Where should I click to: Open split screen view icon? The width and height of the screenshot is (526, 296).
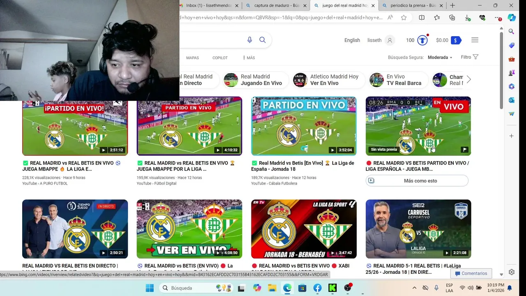click(x=422, y=18)
